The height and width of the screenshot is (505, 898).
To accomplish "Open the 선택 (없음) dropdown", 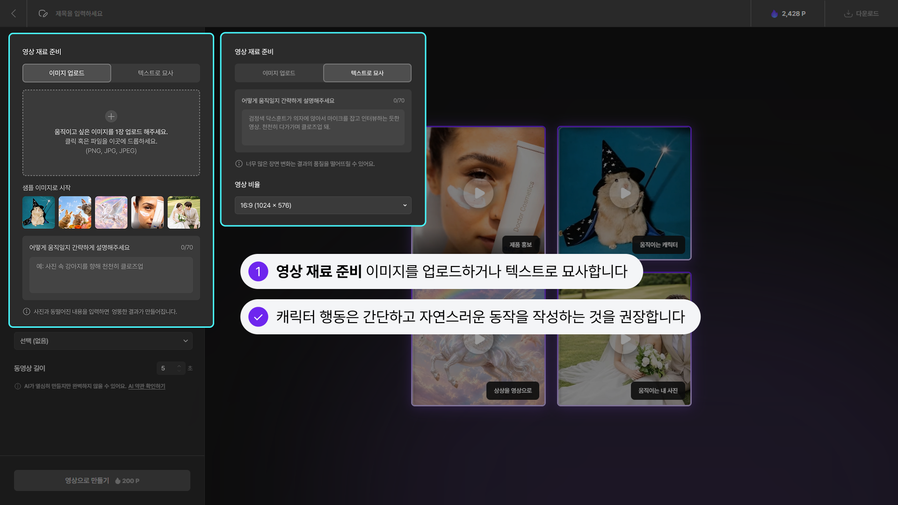I will tap(103, 341).
